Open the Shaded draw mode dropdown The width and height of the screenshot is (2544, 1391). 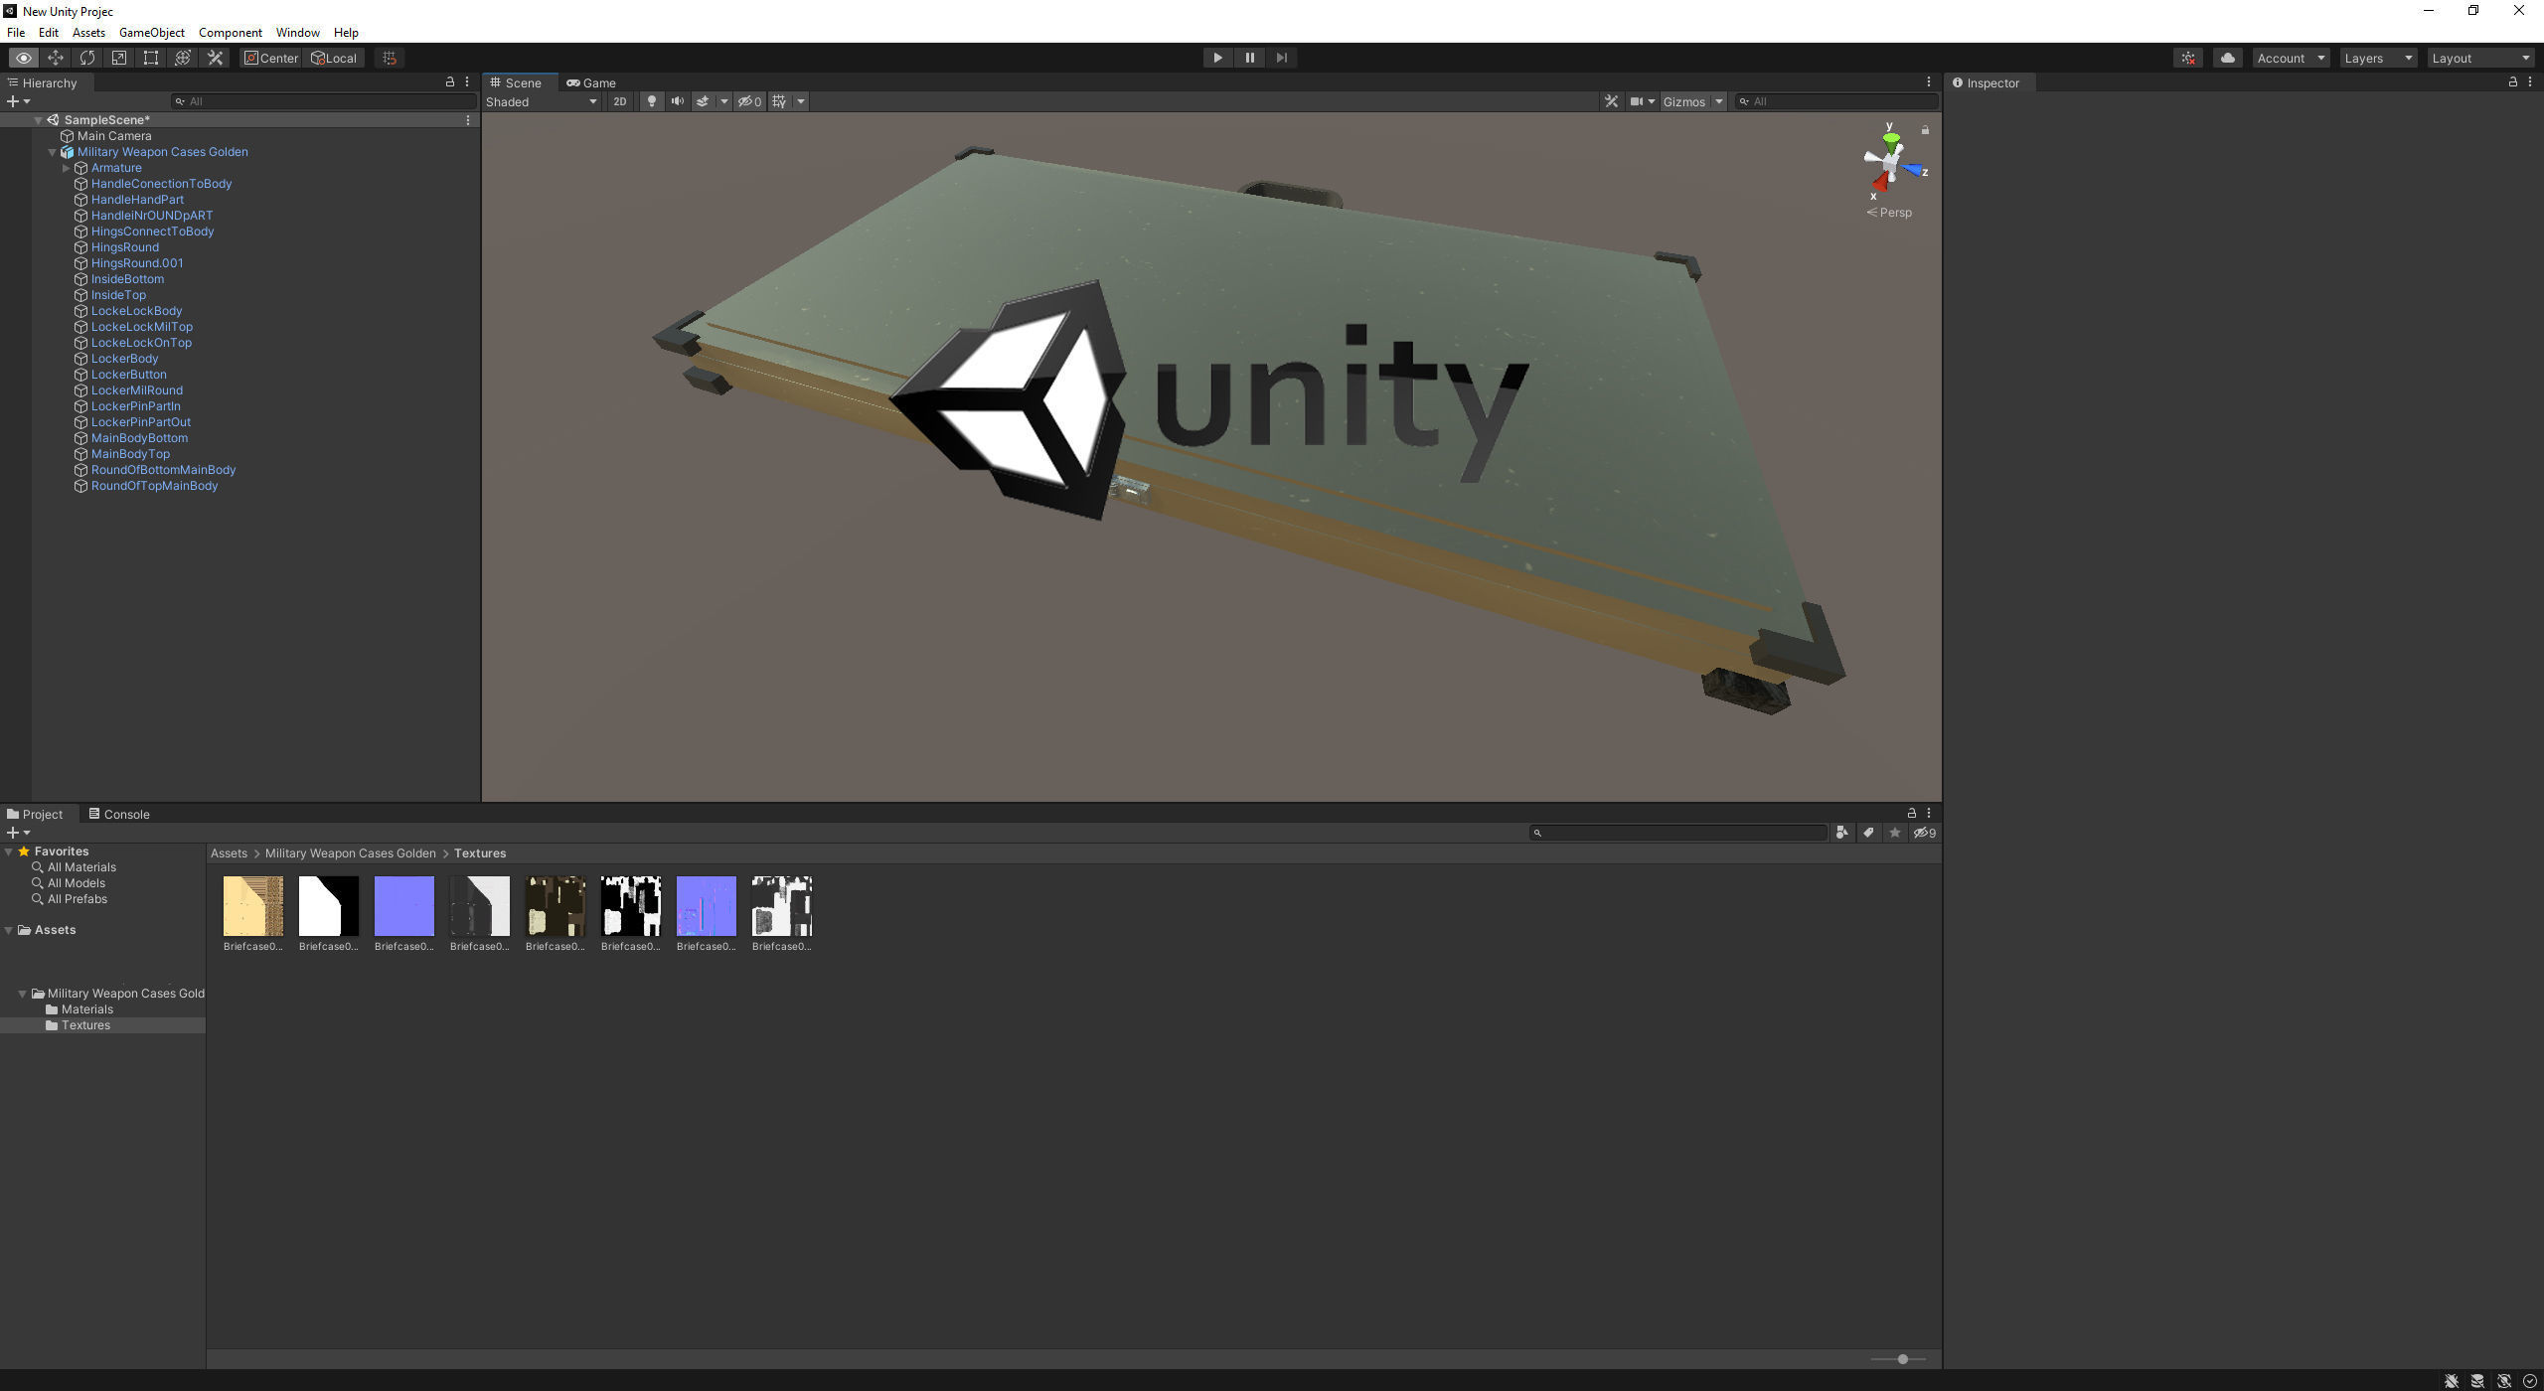pyautogui.click(x=542, y=101)
